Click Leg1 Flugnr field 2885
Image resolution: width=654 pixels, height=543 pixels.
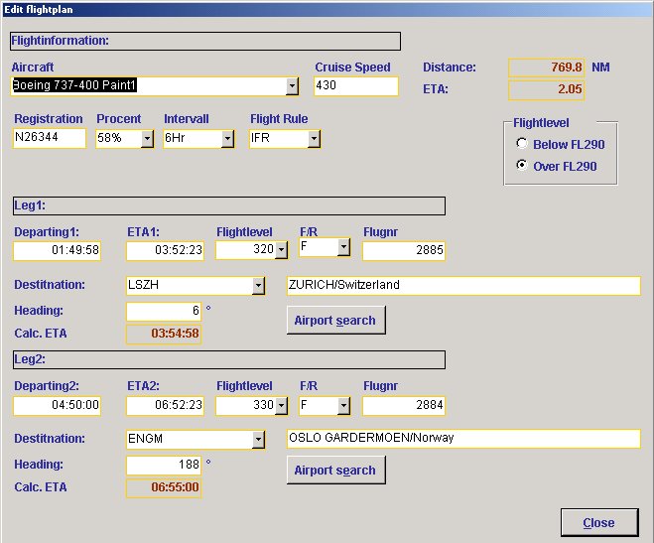(x=404, y=250)
